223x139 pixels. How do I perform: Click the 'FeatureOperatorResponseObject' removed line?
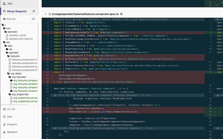coord(77,79)
